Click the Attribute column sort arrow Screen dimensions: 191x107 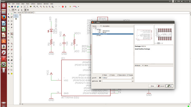143,65
